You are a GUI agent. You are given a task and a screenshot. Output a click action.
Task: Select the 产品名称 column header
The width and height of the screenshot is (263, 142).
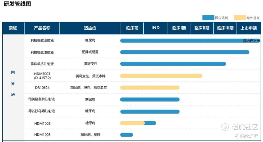click(x=42, y=28)
